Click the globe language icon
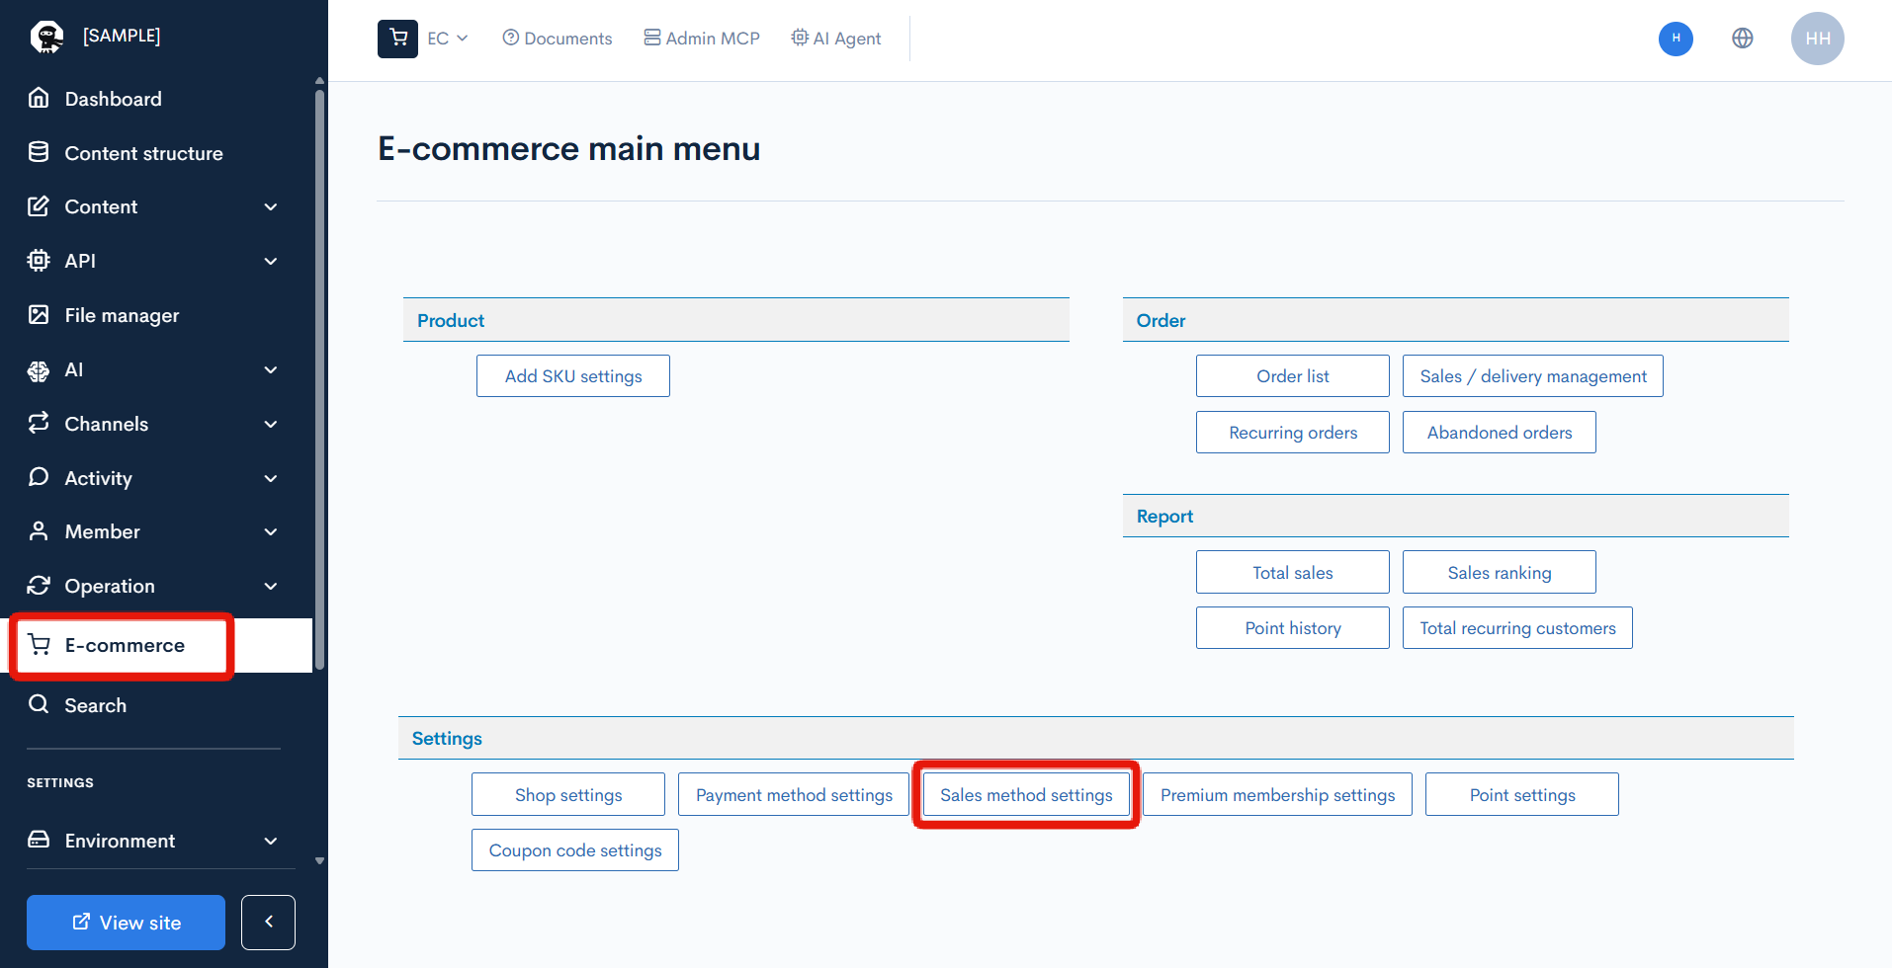The image size is (1892, 968). pos(1743,38)
